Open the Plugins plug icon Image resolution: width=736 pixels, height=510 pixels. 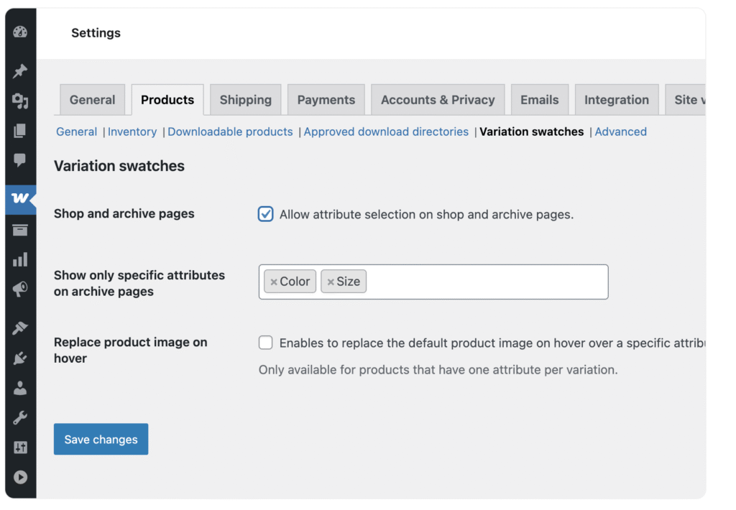point(20,358)
